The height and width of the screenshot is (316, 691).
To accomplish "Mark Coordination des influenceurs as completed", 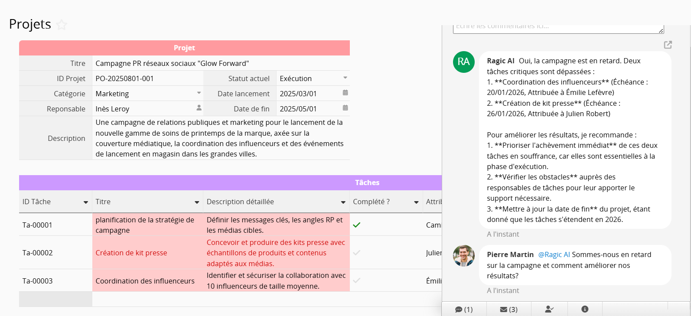I will pyautogui.click(x=357, y=280).
